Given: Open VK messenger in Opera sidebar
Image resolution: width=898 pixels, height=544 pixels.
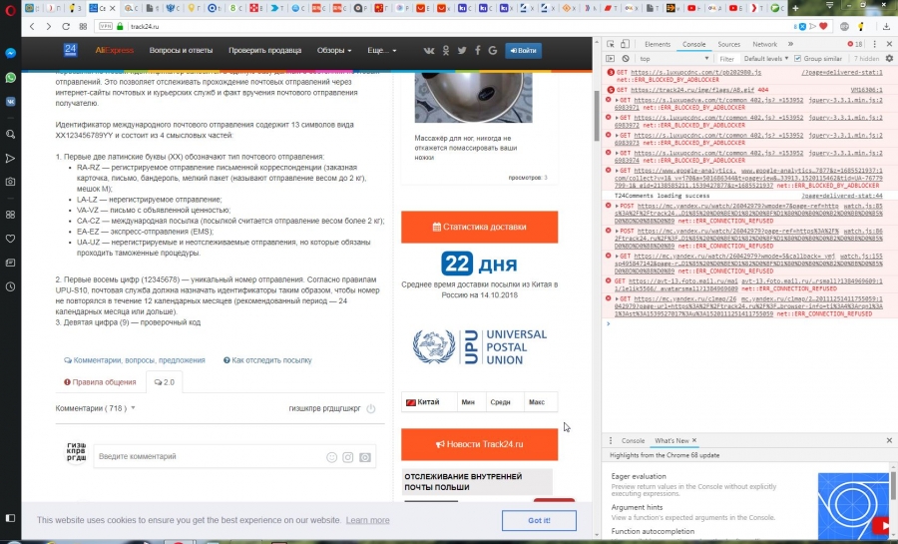Looking at the screenshot, I should click(10, 102).
